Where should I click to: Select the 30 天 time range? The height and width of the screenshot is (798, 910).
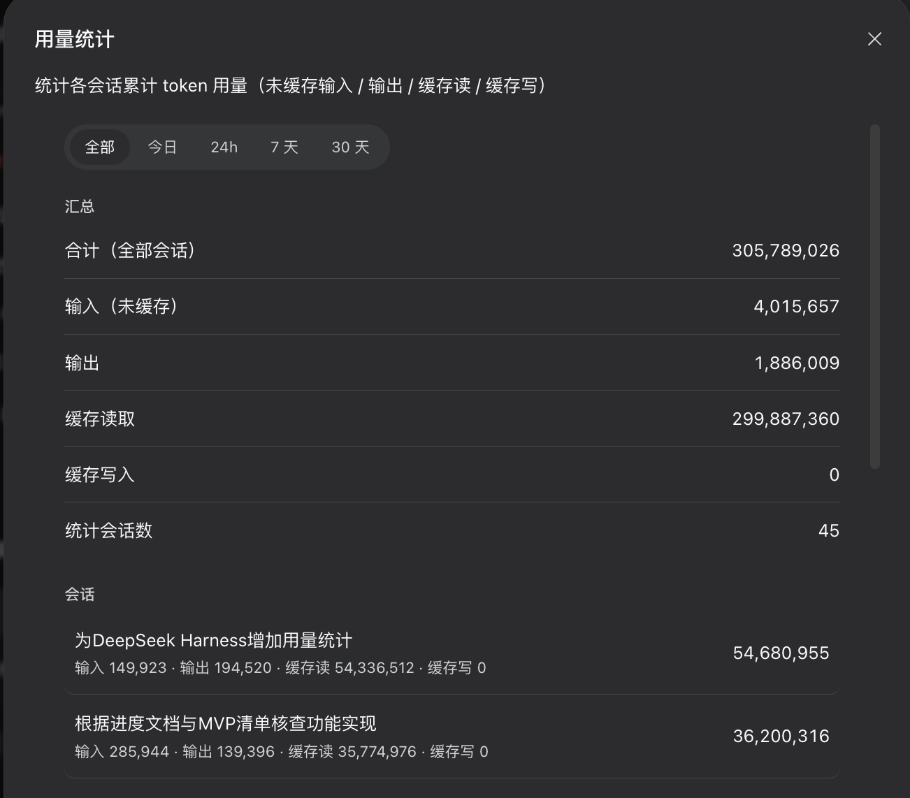[x=350, y=147]
